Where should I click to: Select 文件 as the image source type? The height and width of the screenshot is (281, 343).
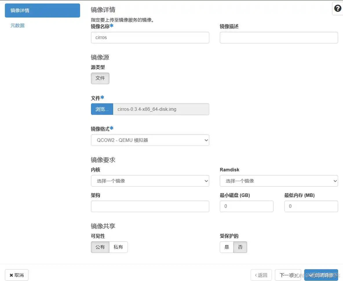100,78
